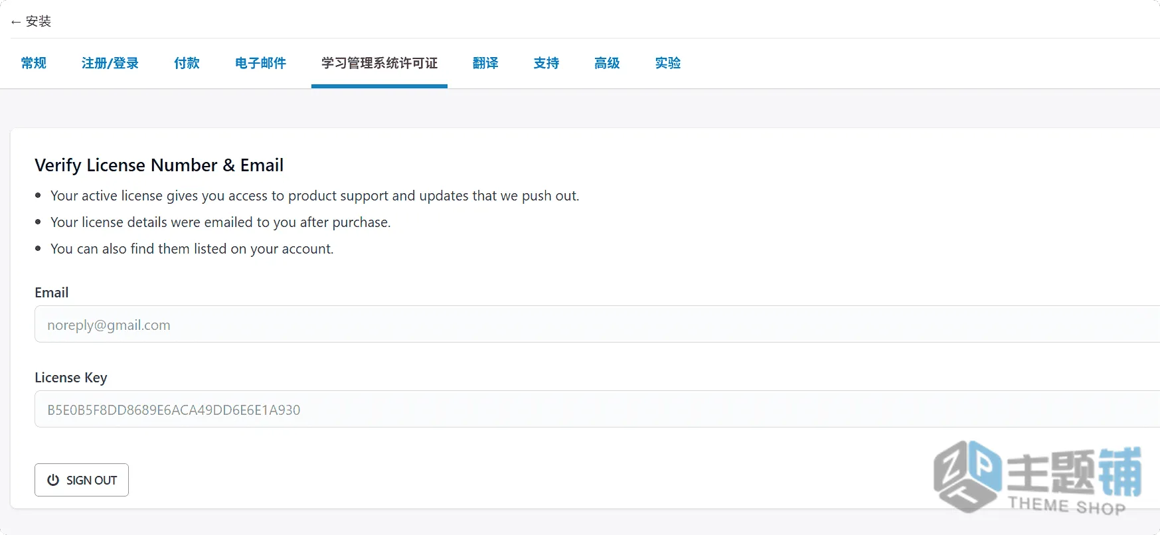This screenshot has height=535, width=1160.
Task: Click the power icon in Sign Out
Action: [53, 480]
